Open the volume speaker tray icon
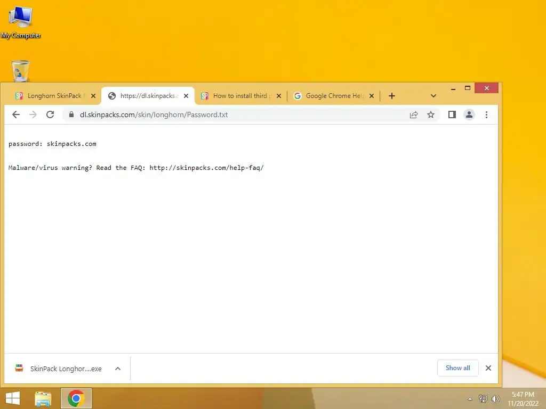 pos(495,398)
